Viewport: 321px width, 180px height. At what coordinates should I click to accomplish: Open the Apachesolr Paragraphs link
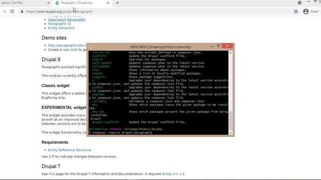pyautogui.click(x=67, y=19)
